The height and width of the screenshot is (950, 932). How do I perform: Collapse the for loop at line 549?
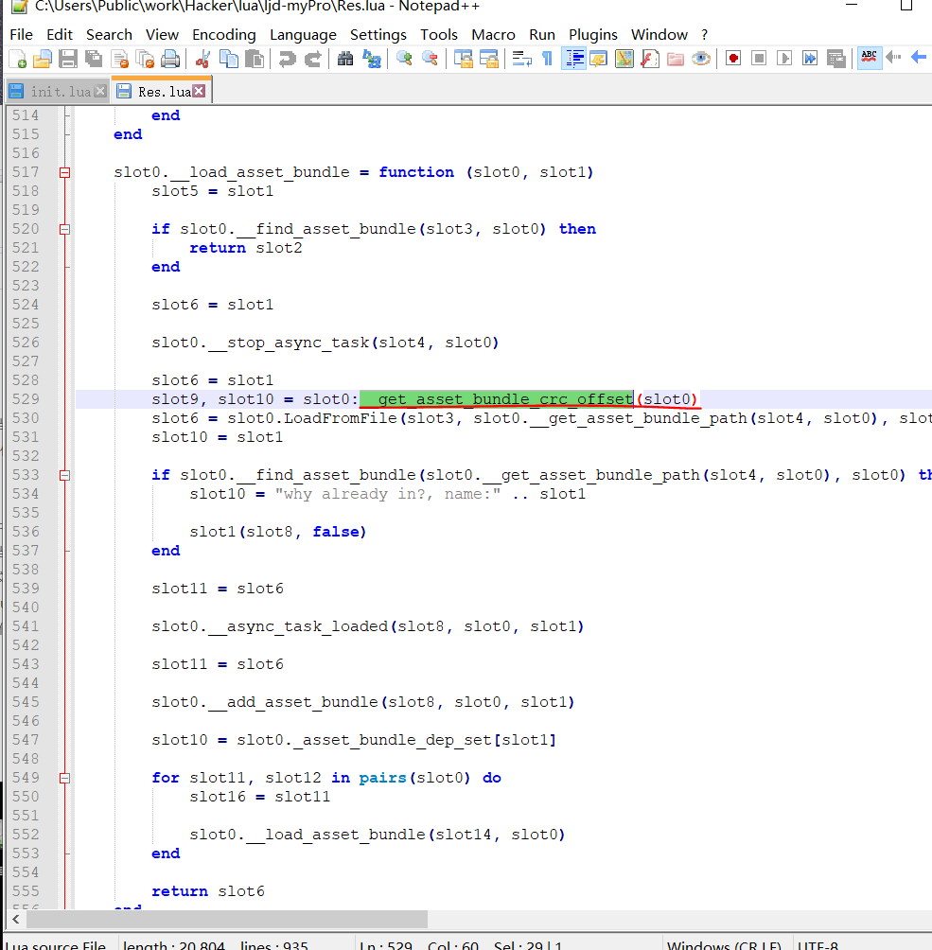65,779
